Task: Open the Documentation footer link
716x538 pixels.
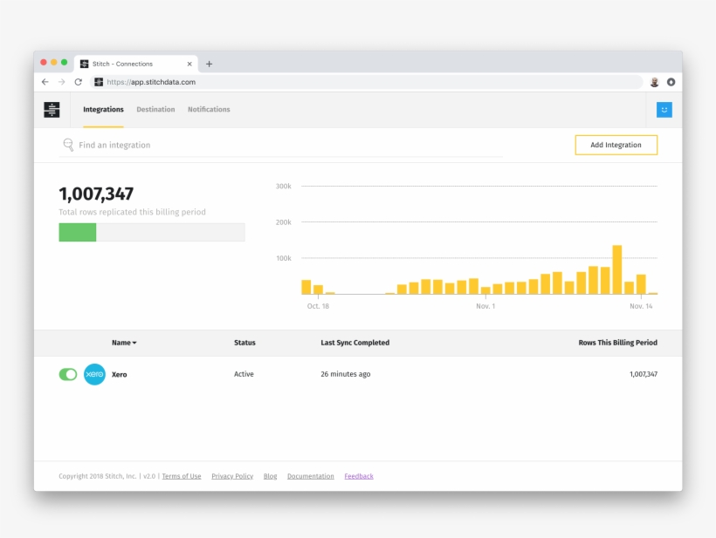Action: click(x=310, y=476)
